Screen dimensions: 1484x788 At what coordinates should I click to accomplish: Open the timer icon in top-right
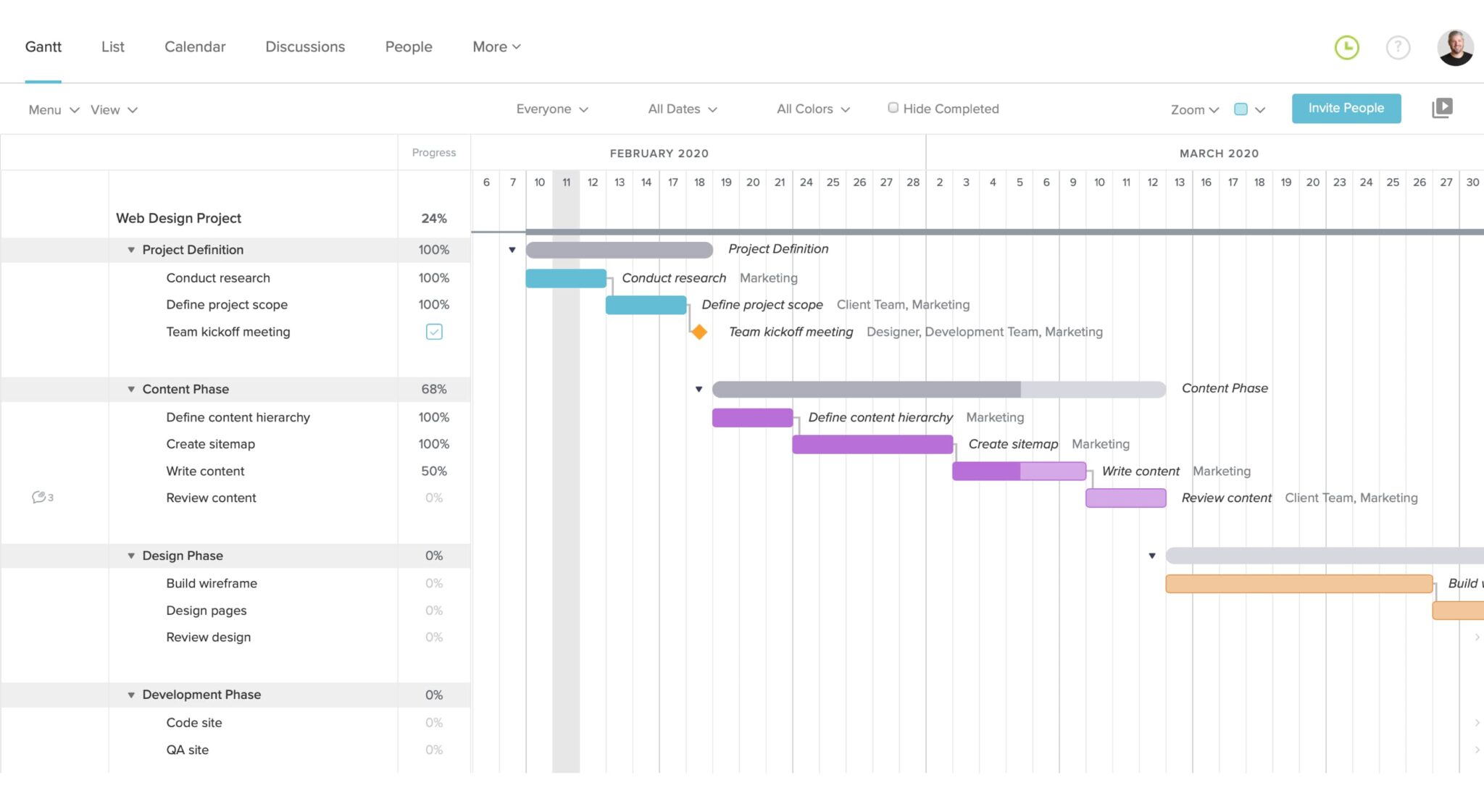(1346, 46)
